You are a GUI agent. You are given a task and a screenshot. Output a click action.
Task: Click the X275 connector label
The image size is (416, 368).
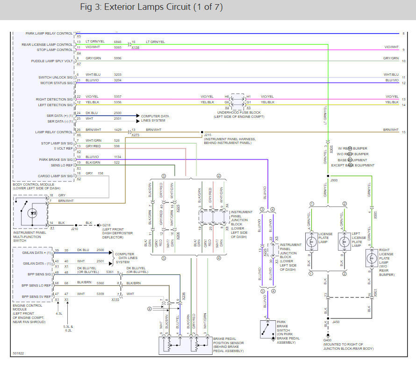(x=135, y=135)
